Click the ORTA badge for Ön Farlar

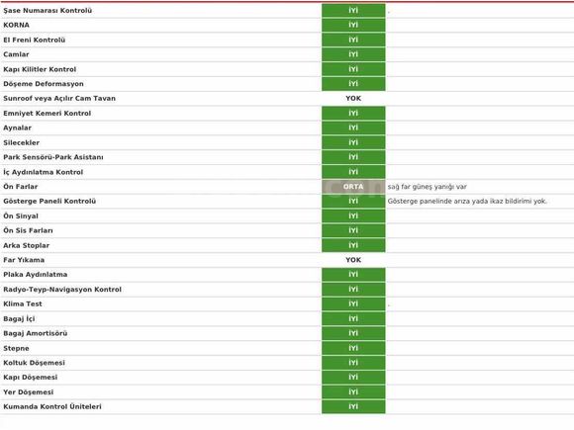click(353, 187)
